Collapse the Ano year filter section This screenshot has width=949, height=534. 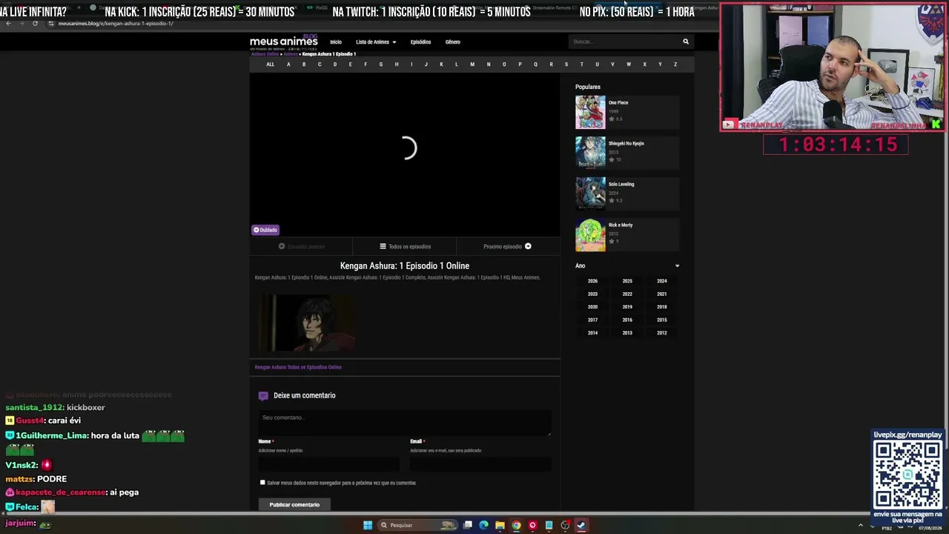pos(677,266)
